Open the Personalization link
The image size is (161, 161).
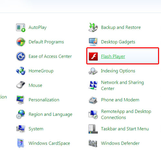(x=44, y=100)
